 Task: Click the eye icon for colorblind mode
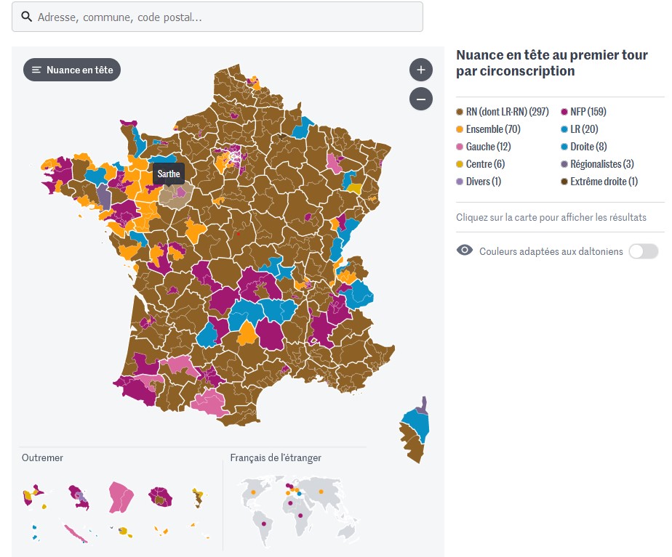[464, 251]
